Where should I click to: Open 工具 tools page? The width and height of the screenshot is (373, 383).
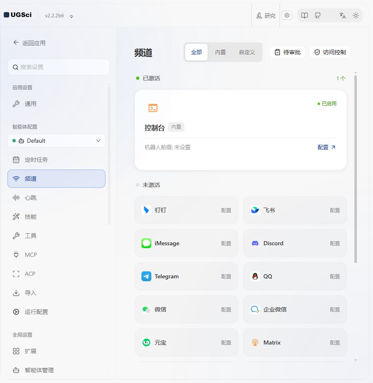(56, 236)
